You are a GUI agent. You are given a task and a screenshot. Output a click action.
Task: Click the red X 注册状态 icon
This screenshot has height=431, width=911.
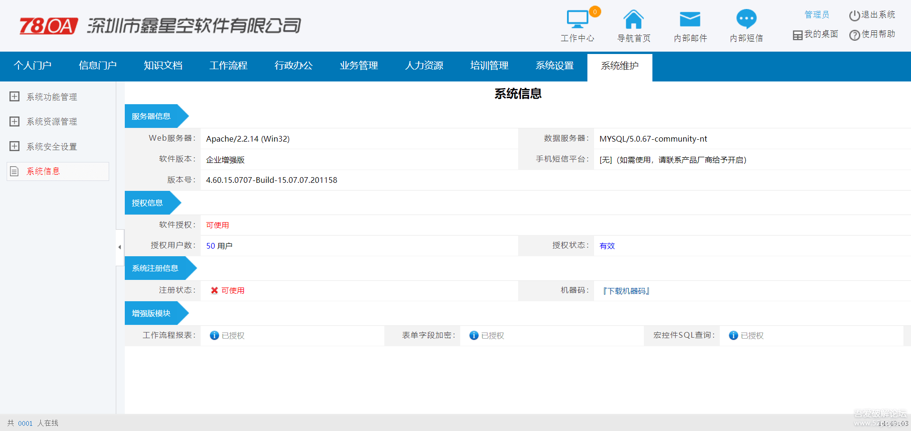click(214, 290)
